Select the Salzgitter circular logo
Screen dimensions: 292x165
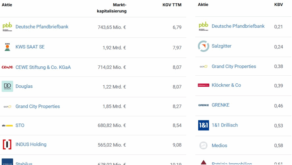pyautogui.click(x=203, y=46)
